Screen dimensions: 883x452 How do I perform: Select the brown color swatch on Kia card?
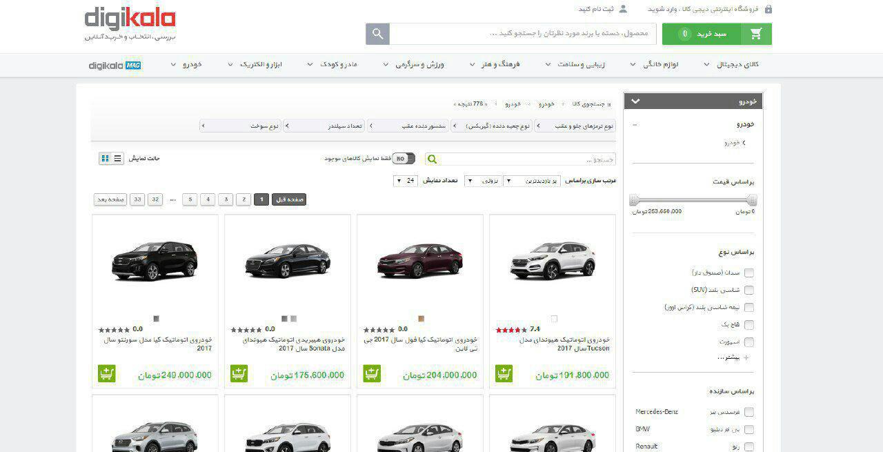pos(421,319)
